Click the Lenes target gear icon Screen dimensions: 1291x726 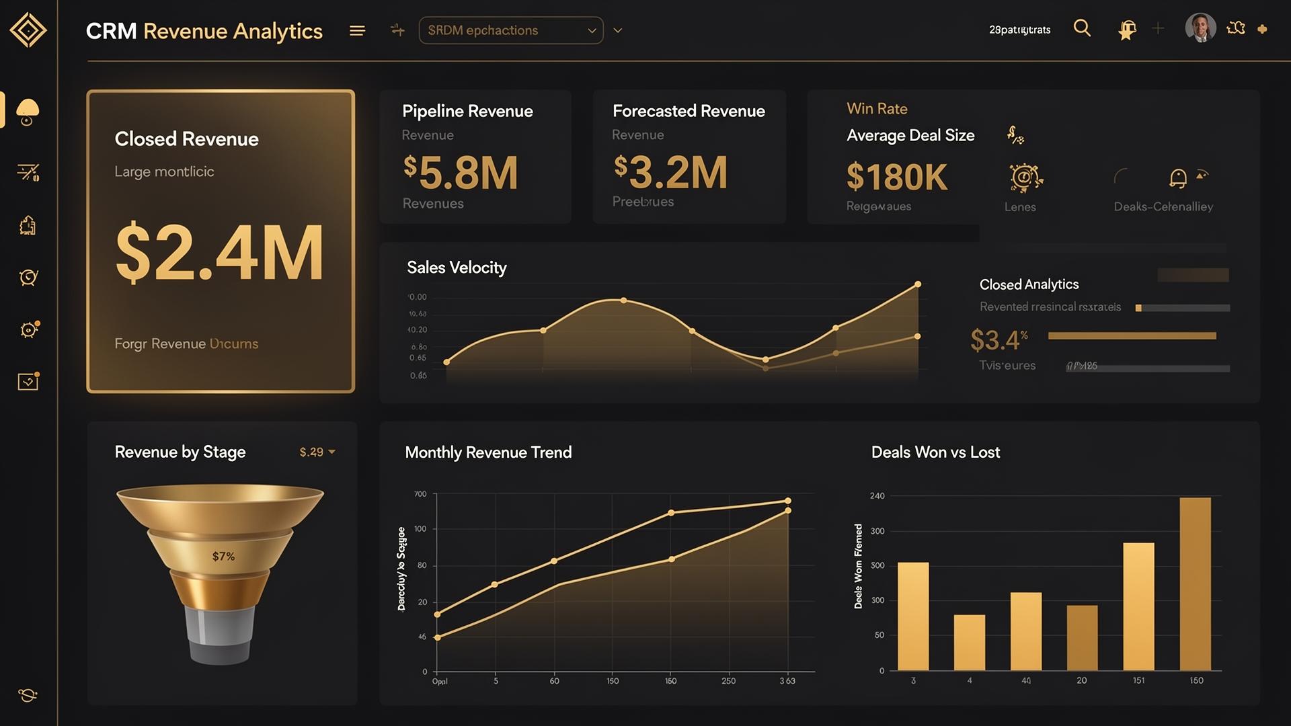[1025, 178]
